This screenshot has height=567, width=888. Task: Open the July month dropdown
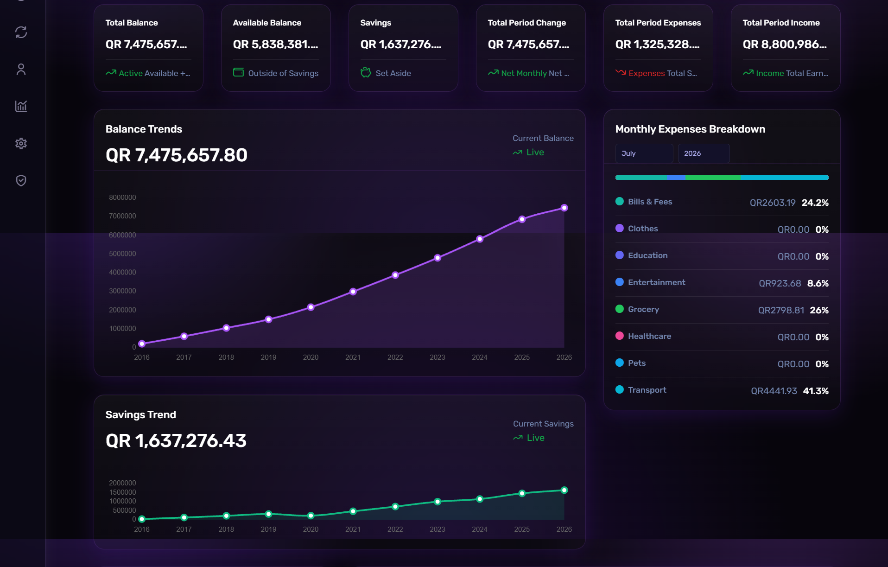click(x=644, y=153)
